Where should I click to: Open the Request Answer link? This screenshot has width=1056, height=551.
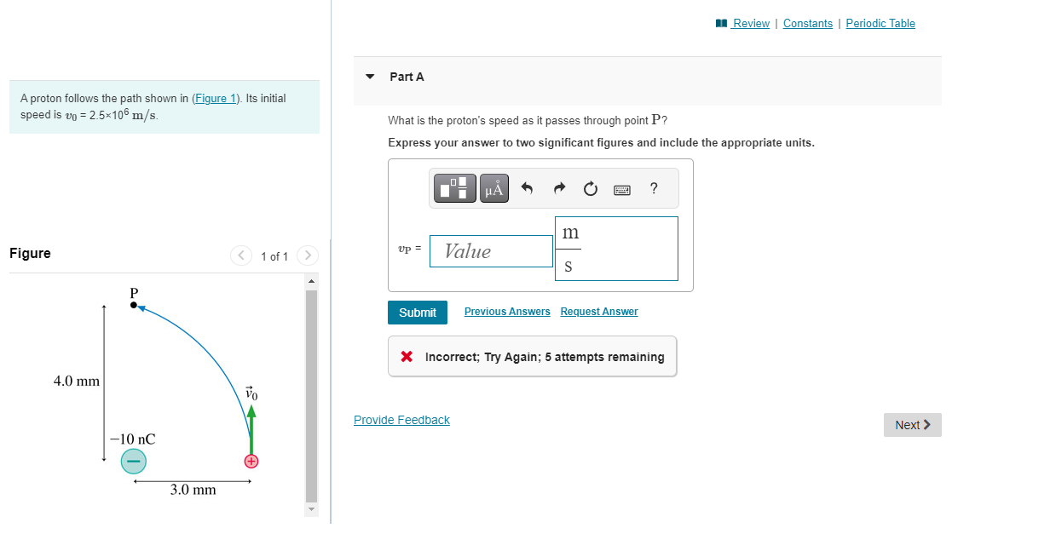598,311
